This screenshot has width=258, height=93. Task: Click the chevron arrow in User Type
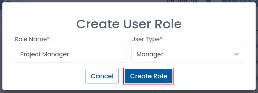[236, 54]
